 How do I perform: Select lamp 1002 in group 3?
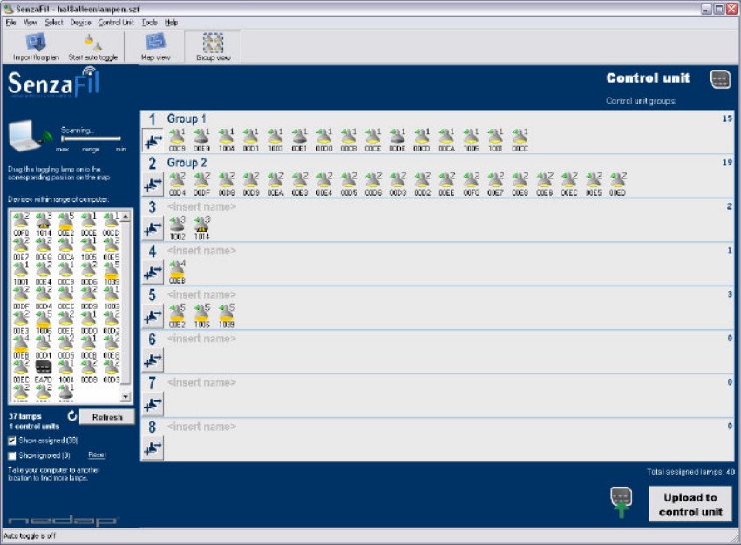[177, 228]
